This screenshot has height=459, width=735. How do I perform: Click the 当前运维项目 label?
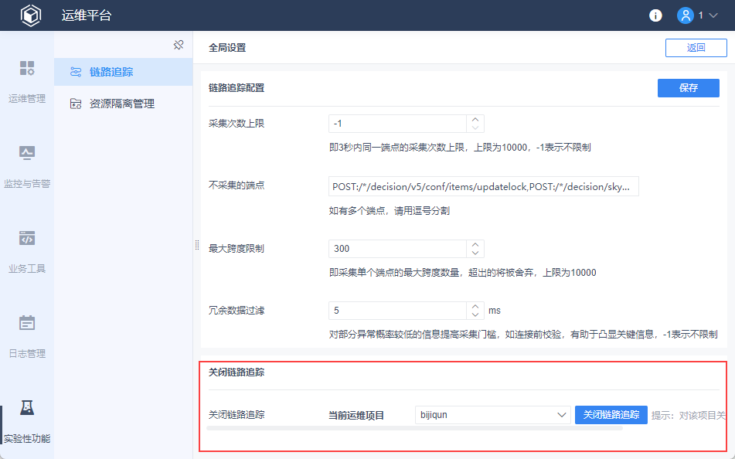pyautogui.click(x=356, y=416)
